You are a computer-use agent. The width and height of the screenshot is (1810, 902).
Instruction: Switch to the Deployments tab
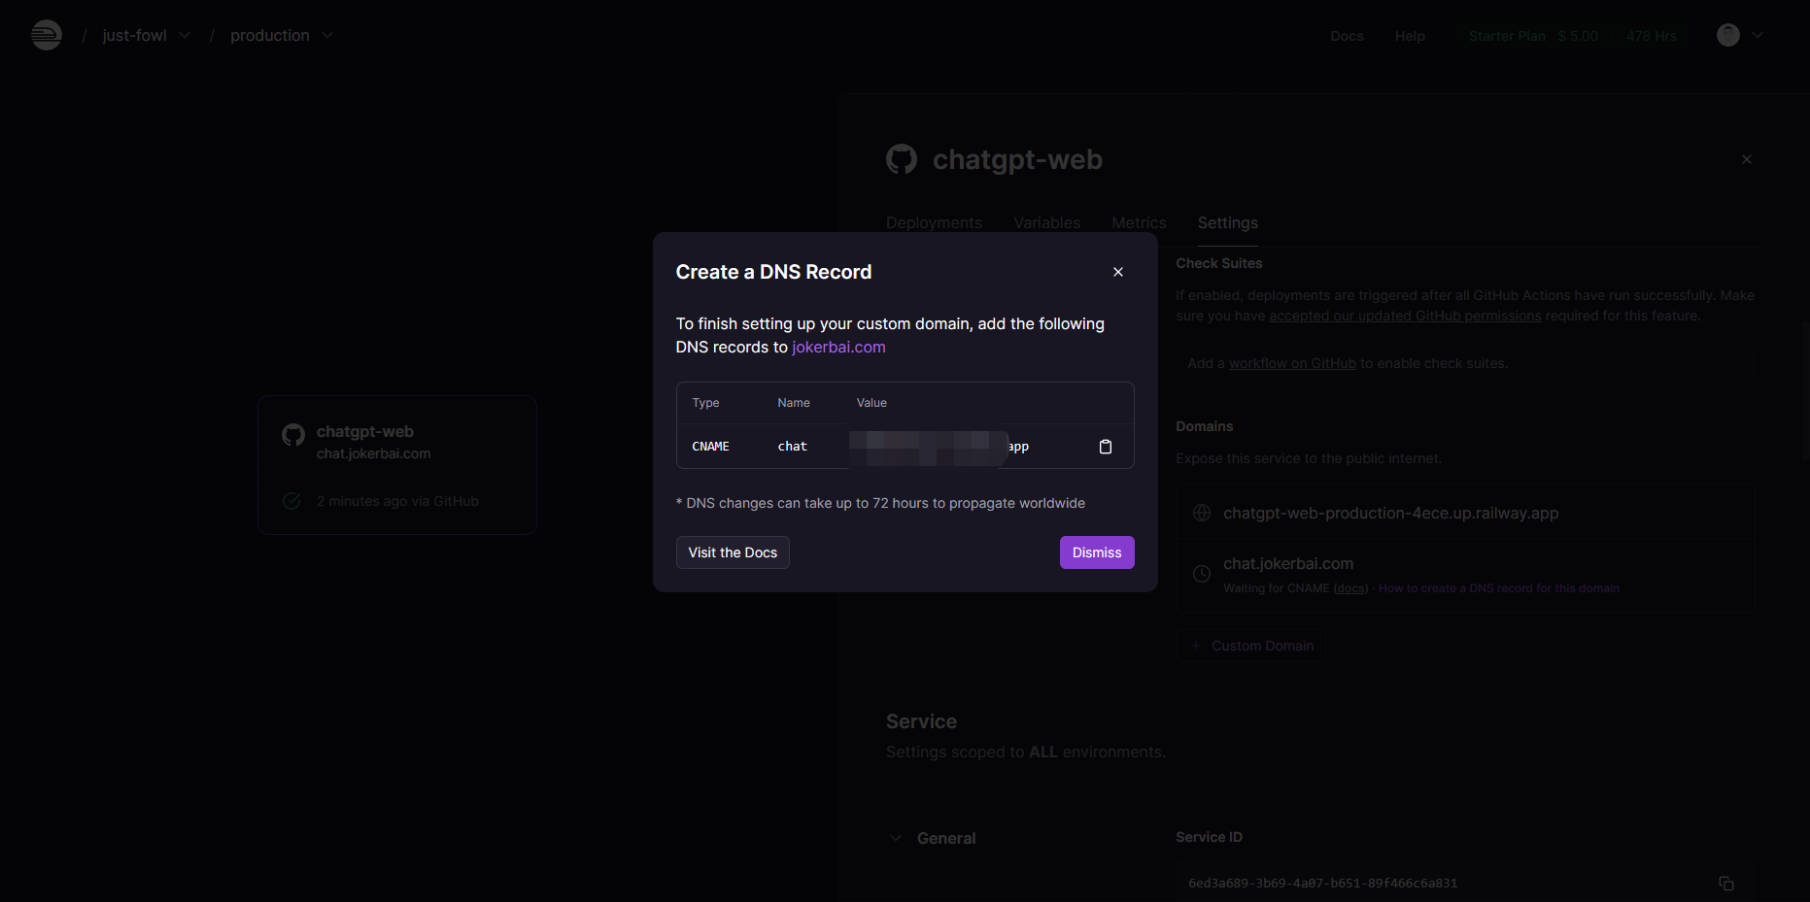(x=934, y=222)
